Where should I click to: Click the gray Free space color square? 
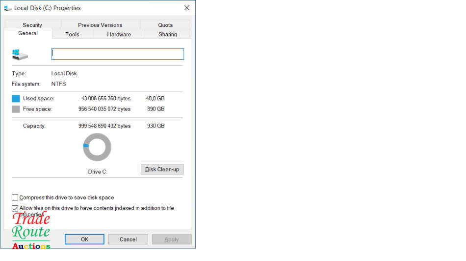tap(16, 109)
